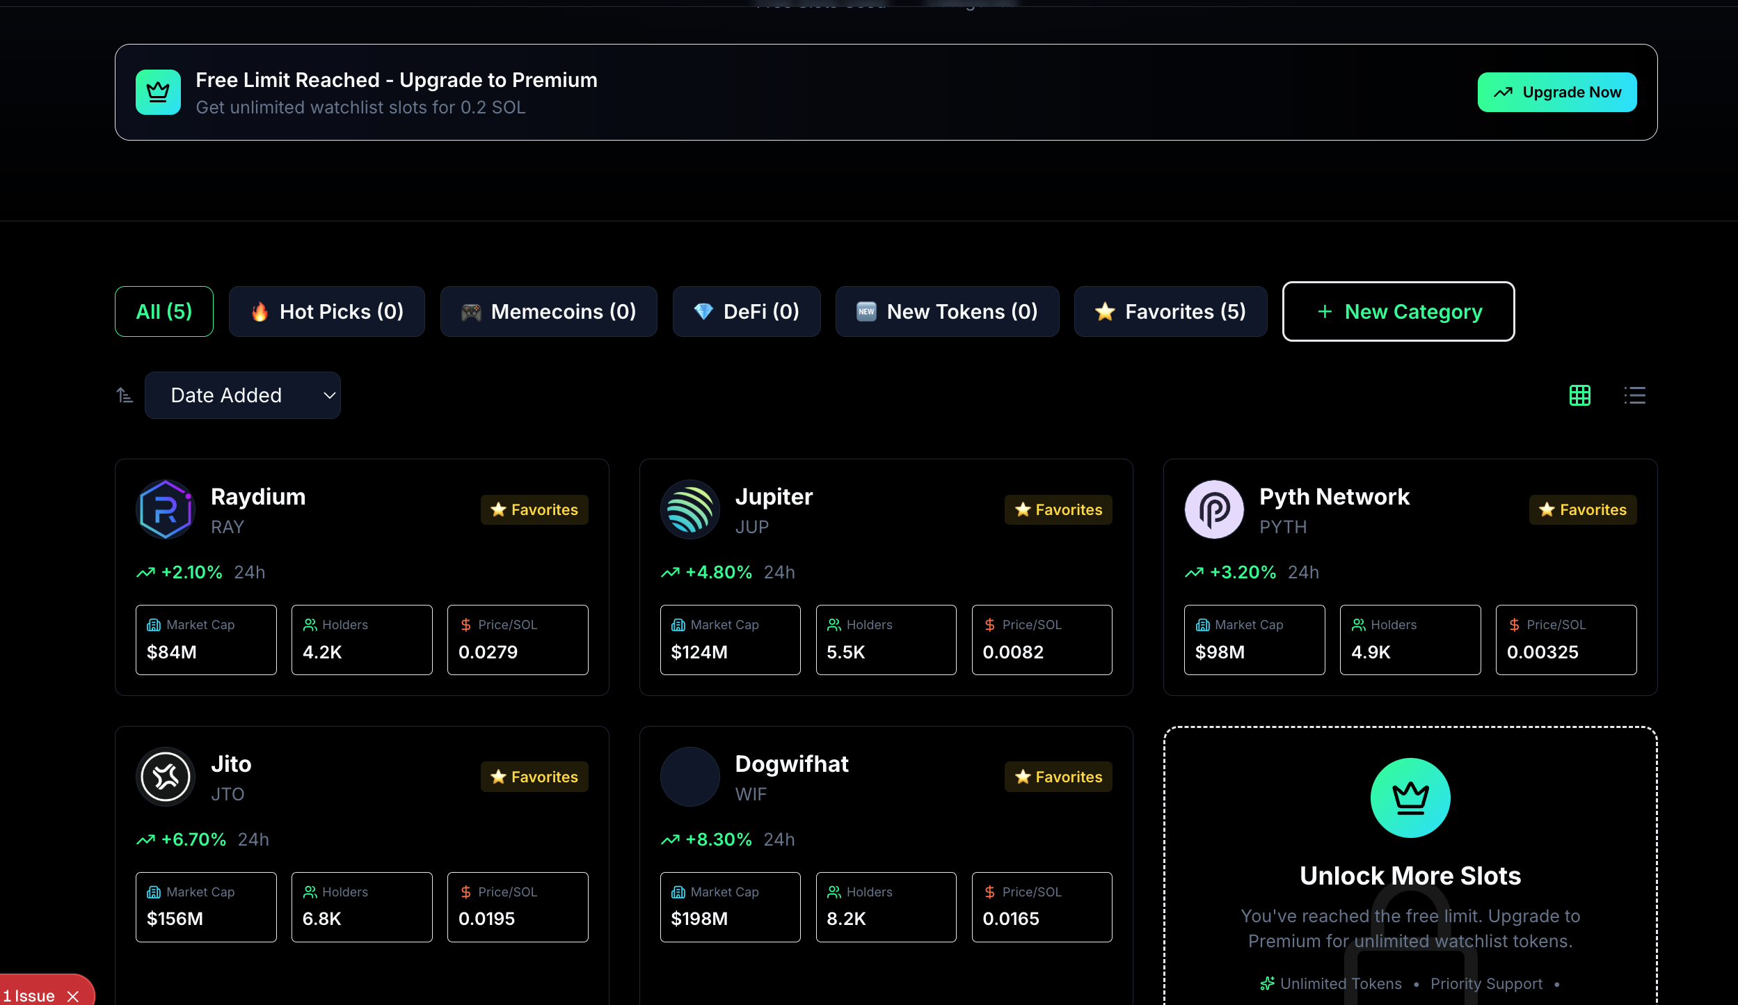Click the Jito token logo
The height and width of the screenshot is (1005, 1738).
166,777
